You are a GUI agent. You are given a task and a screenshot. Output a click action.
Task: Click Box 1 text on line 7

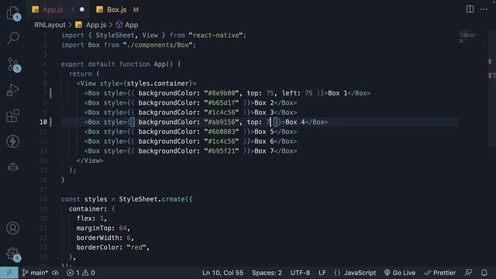pyautogui.click(x=338, y=93)
